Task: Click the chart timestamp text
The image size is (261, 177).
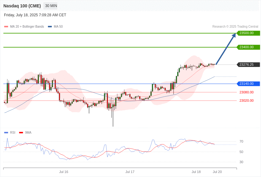Action: click(35, 15)
